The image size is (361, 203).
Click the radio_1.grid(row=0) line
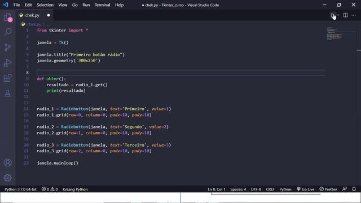(94, 115)
